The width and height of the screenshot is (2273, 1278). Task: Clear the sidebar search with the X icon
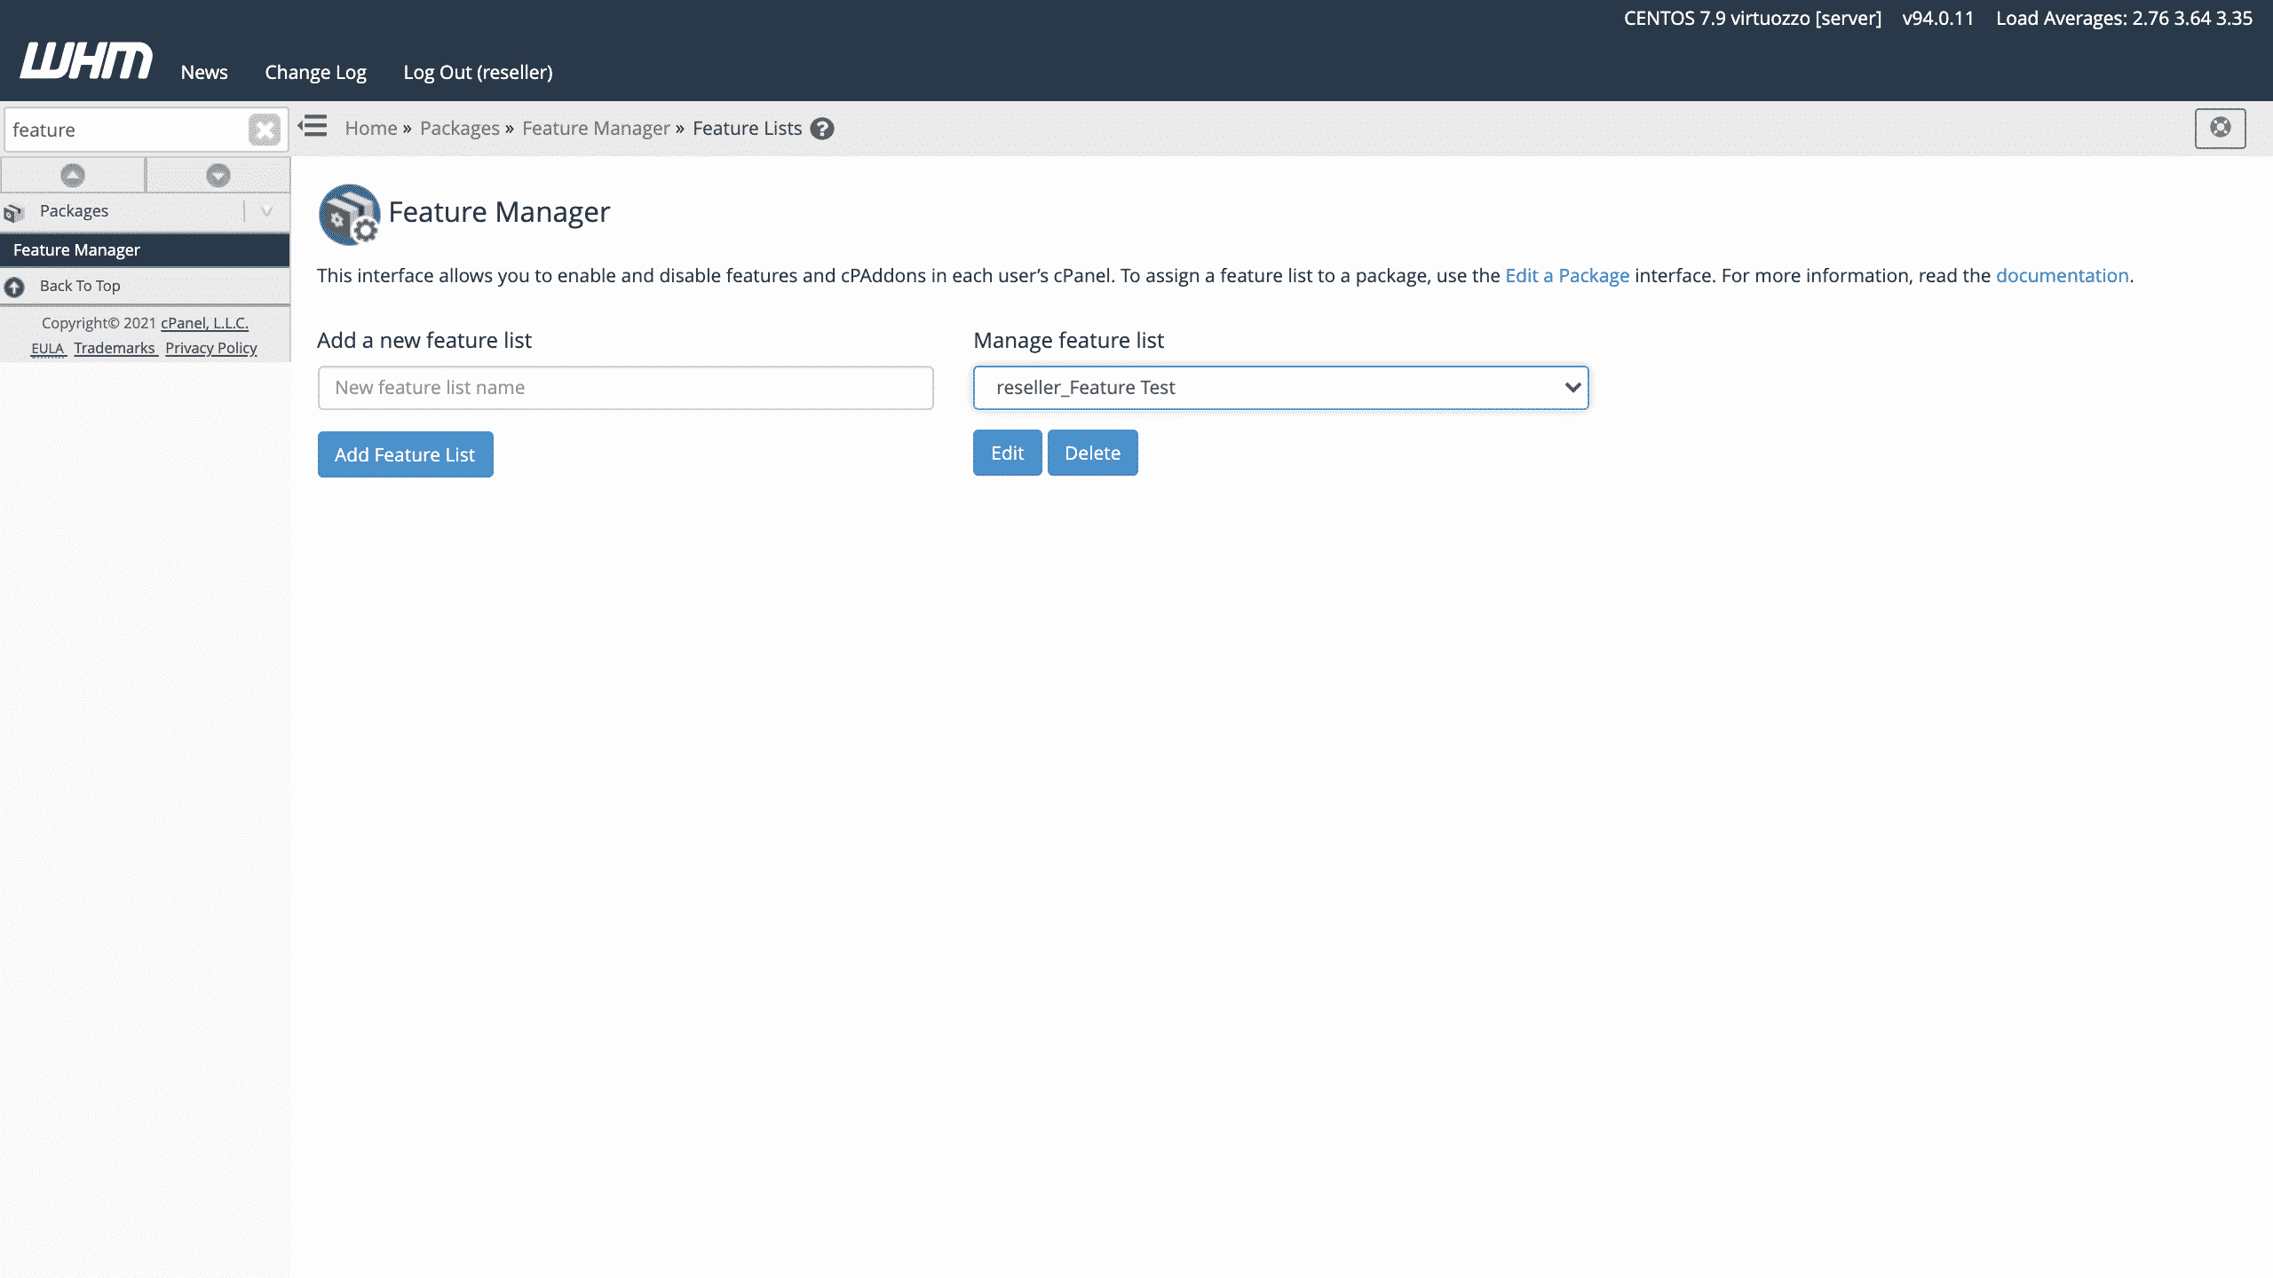(x=264, y=130)
